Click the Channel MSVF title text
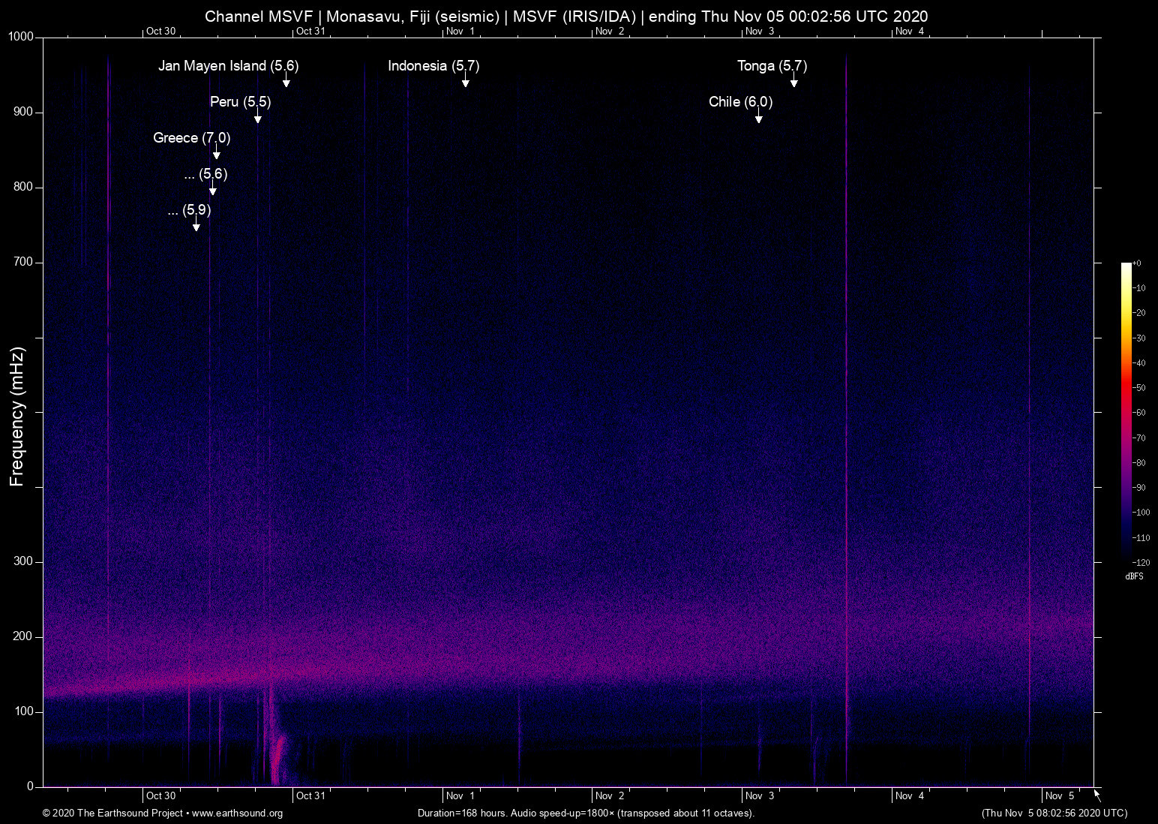 click(258, 17)
